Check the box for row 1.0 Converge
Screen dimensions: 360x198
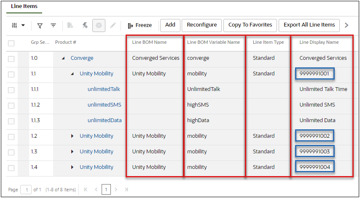coord(11,59)
